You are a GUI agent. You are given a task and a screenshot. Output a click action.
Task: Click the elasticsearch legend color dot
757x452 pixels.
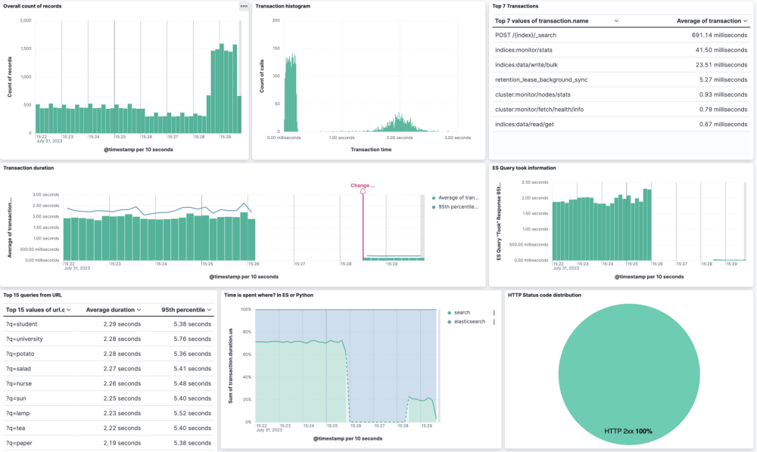click(450, 322)
